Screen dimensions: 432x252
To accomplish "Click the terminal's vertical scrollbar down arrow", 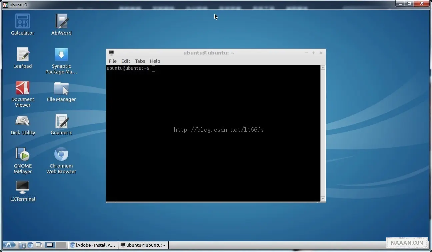I will coord(323,199).
